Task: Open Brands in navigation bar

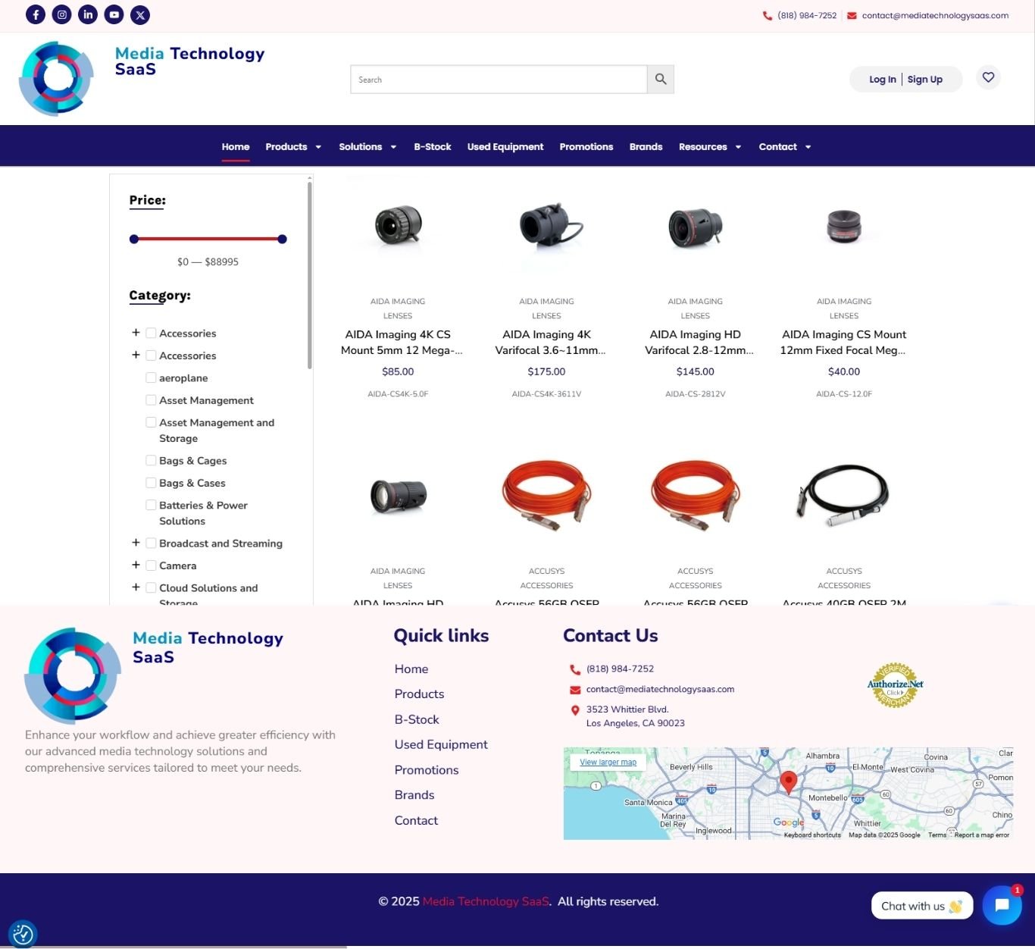Action: (646, 146)
